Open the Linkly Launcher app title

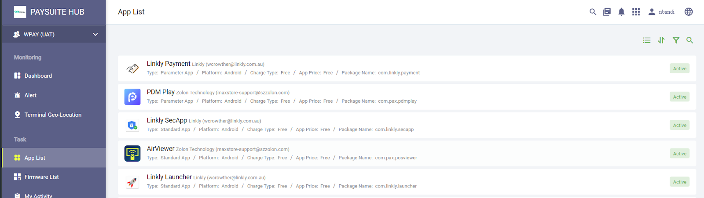tap(169, 177)
